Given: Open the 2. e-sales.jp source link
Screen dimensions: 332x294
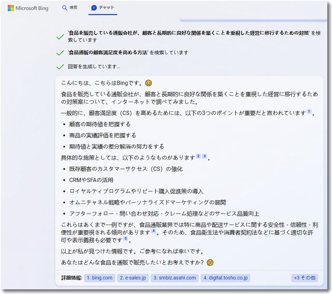Looking at the screenshot, I should pos(133,278).
